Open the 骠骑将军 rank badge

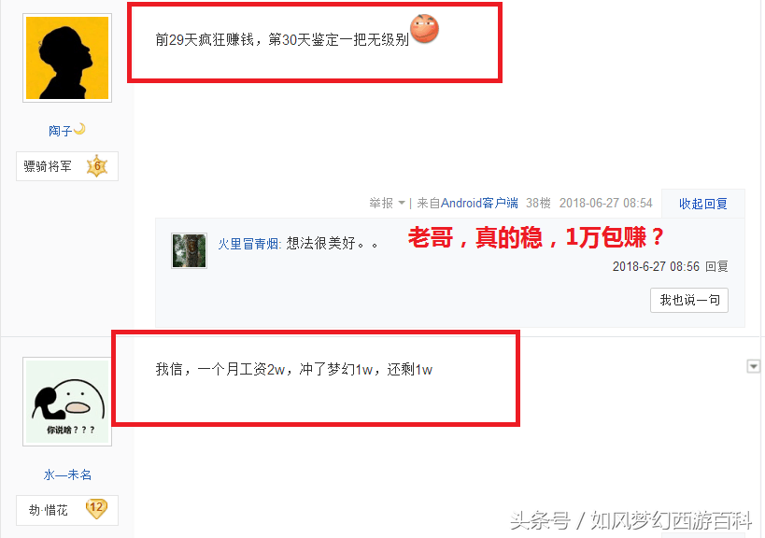coord(67,166)
